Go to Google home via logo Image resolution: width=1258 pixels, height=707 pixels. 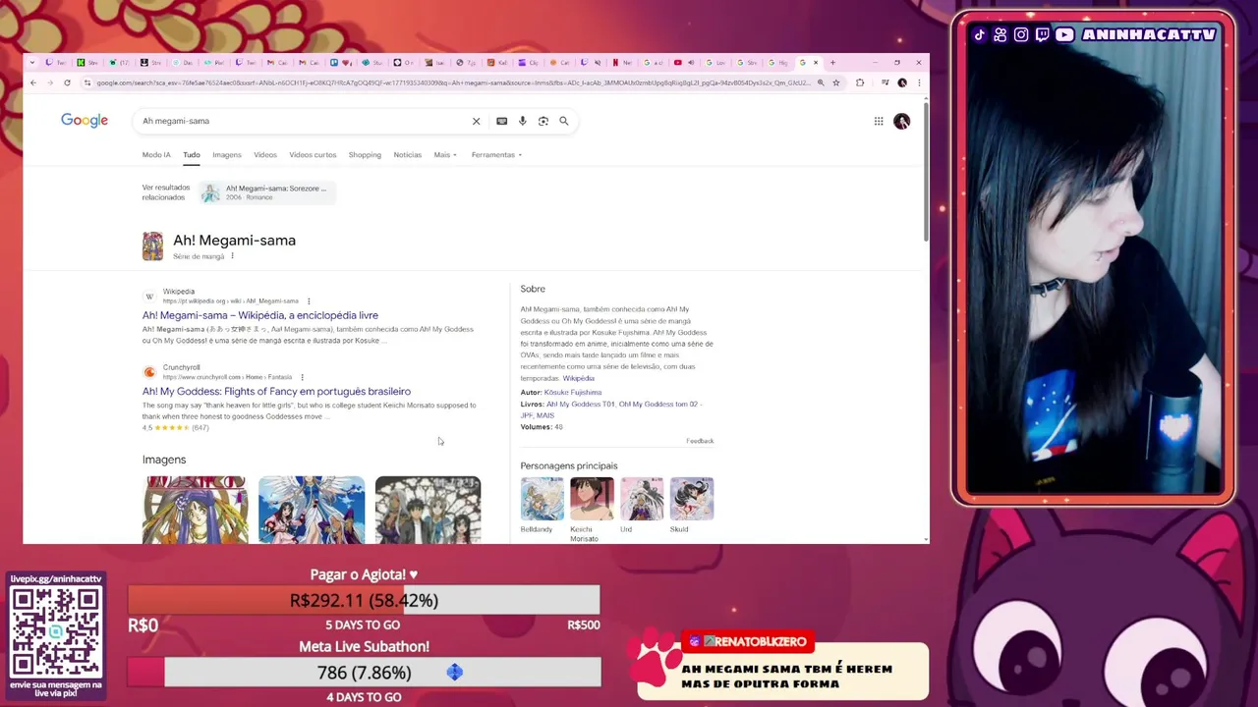(x=85, y=120)
